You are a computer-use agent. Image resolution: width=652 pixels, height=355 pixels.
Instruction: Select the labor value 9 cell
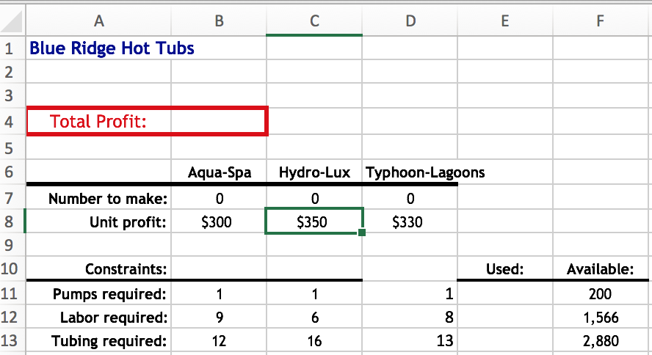(x=219, y=318)
